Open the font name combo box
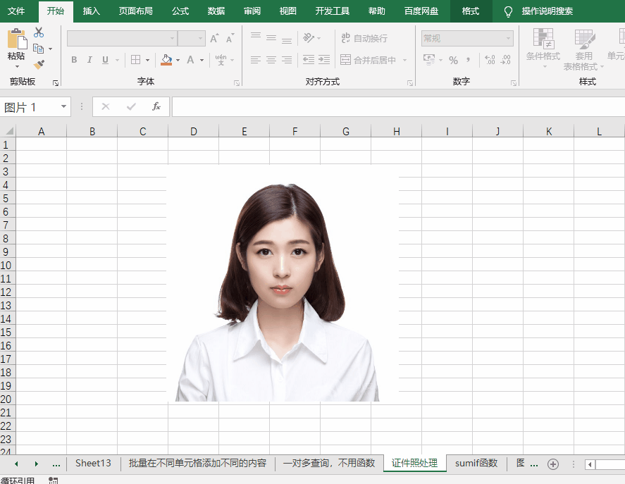The height and width of the screenshot is (484, 625). [x=122, y=38]
